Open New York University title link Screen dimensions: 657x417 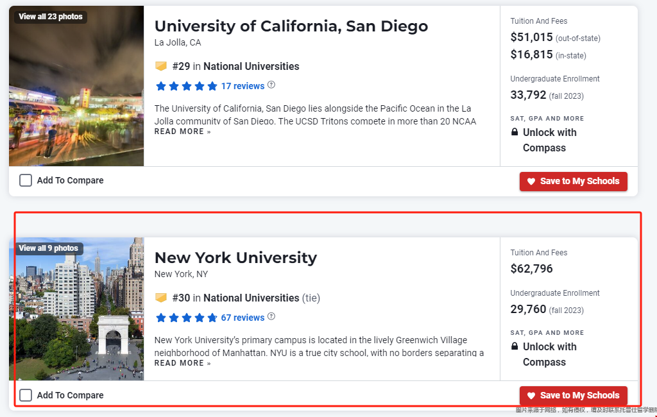pyautogui.click(x=235, y=258)
